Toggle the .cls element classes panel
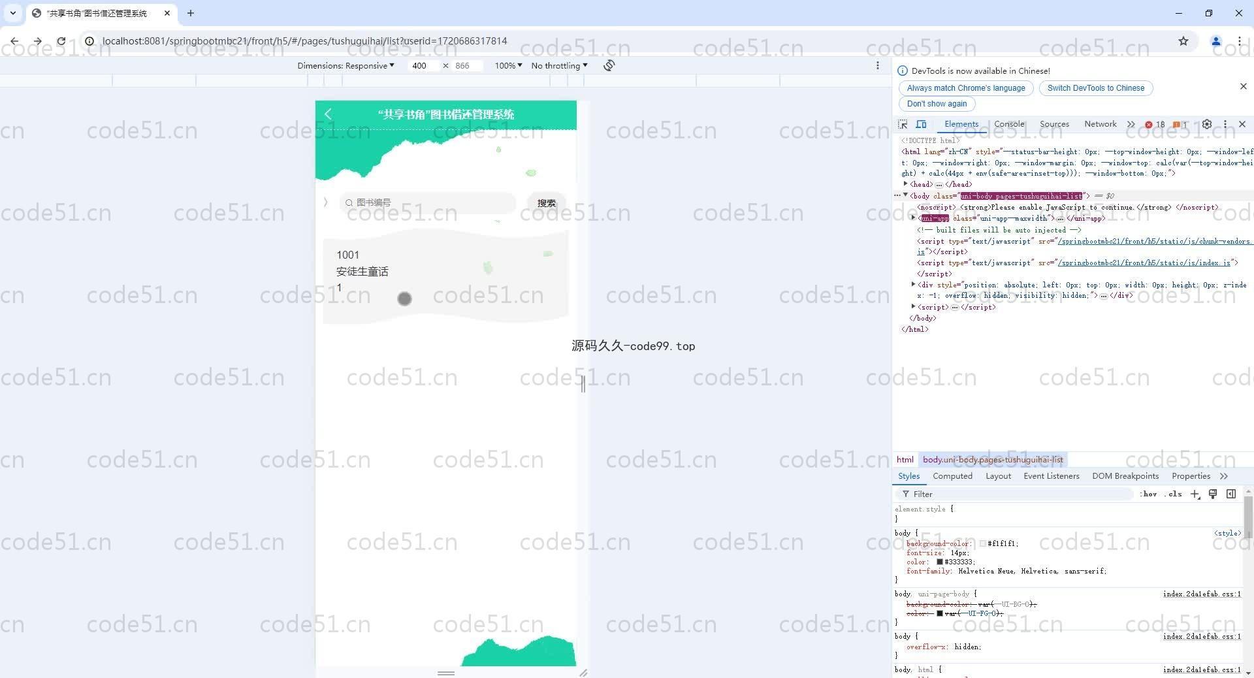This screenshot has width=1254, height=678. pyautogui.click(x=1174, y=494)
